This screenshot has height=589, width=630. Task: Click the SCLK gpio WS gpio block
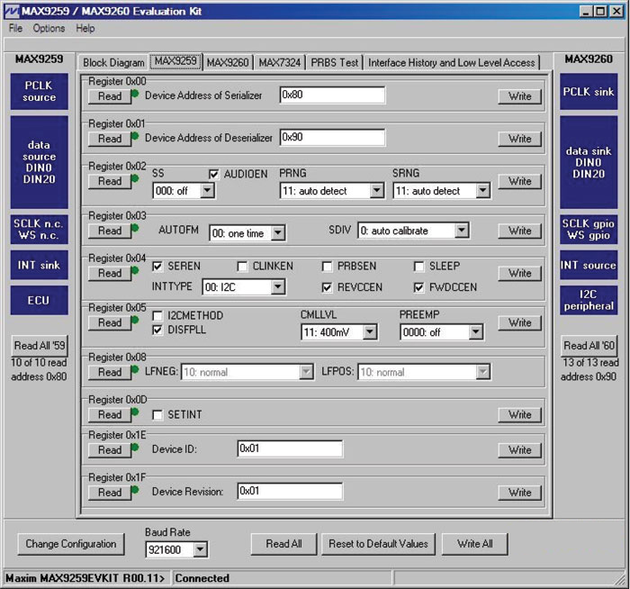click(589, 229)
